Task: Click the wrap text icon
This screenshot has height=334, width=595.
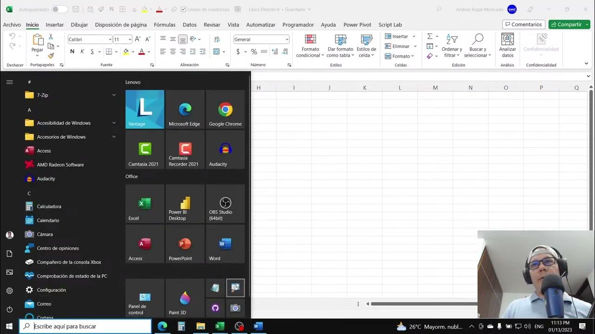Action: (217, 39)
